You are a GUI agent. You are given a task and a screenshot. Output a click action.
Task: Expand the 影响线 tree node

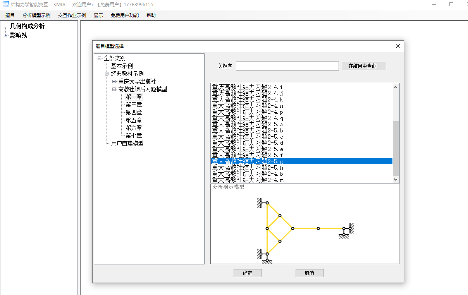5,36
